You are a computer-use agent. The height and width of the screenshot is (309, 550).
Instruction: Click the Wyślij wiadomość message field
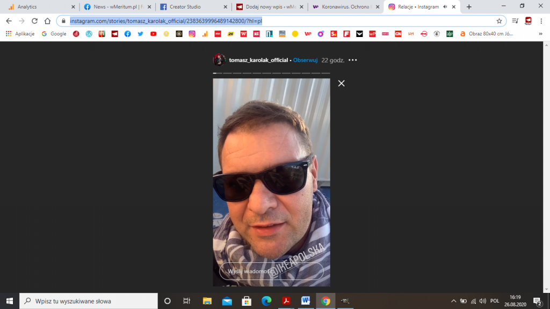pos(271,271)
